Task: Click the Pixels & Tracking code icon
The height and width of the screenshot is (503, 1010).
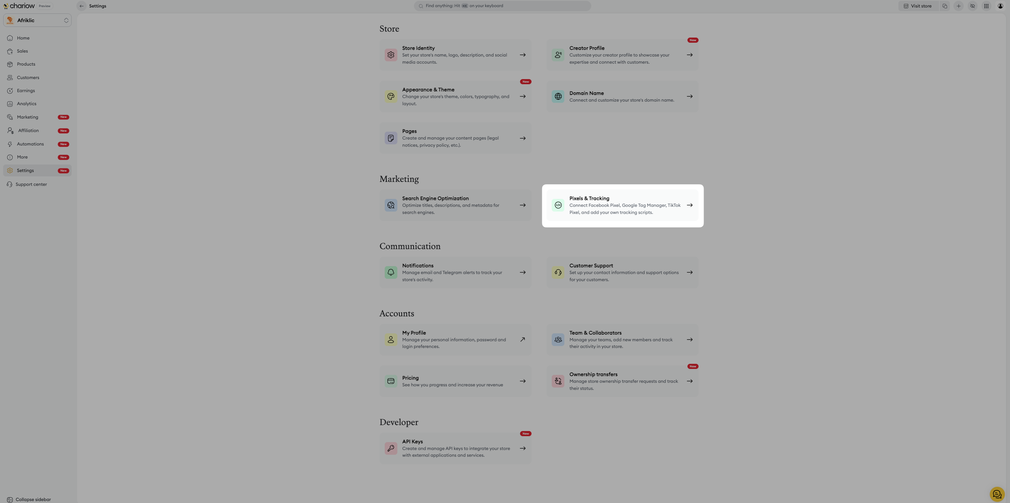Action: tap(558, 205)
